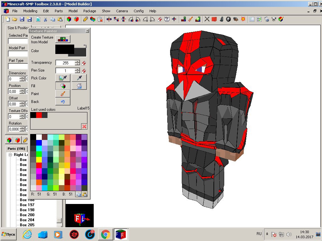This screenshot has width=322, height=241.
Task: Switch to the Size & Position tab
Action: pos(18,28)
